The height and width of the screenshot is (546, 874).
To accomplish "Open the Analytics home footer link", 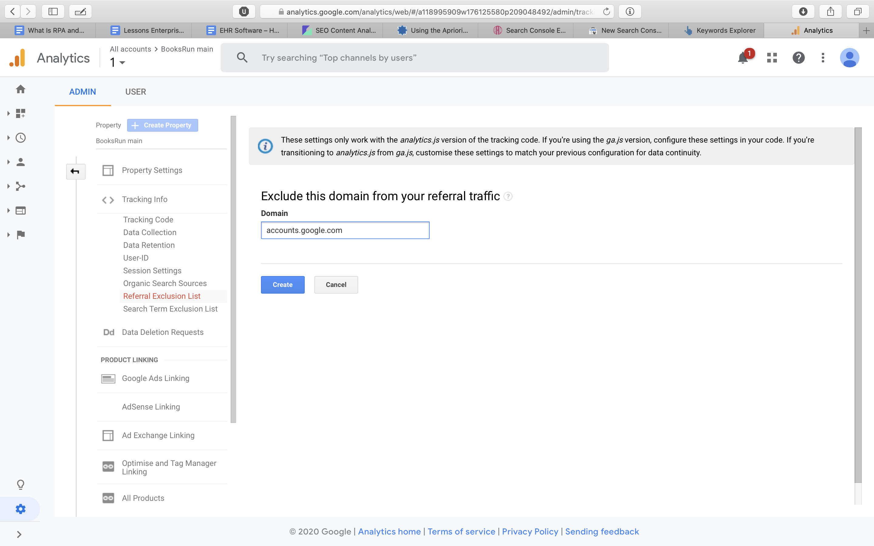I will [389, 531].
